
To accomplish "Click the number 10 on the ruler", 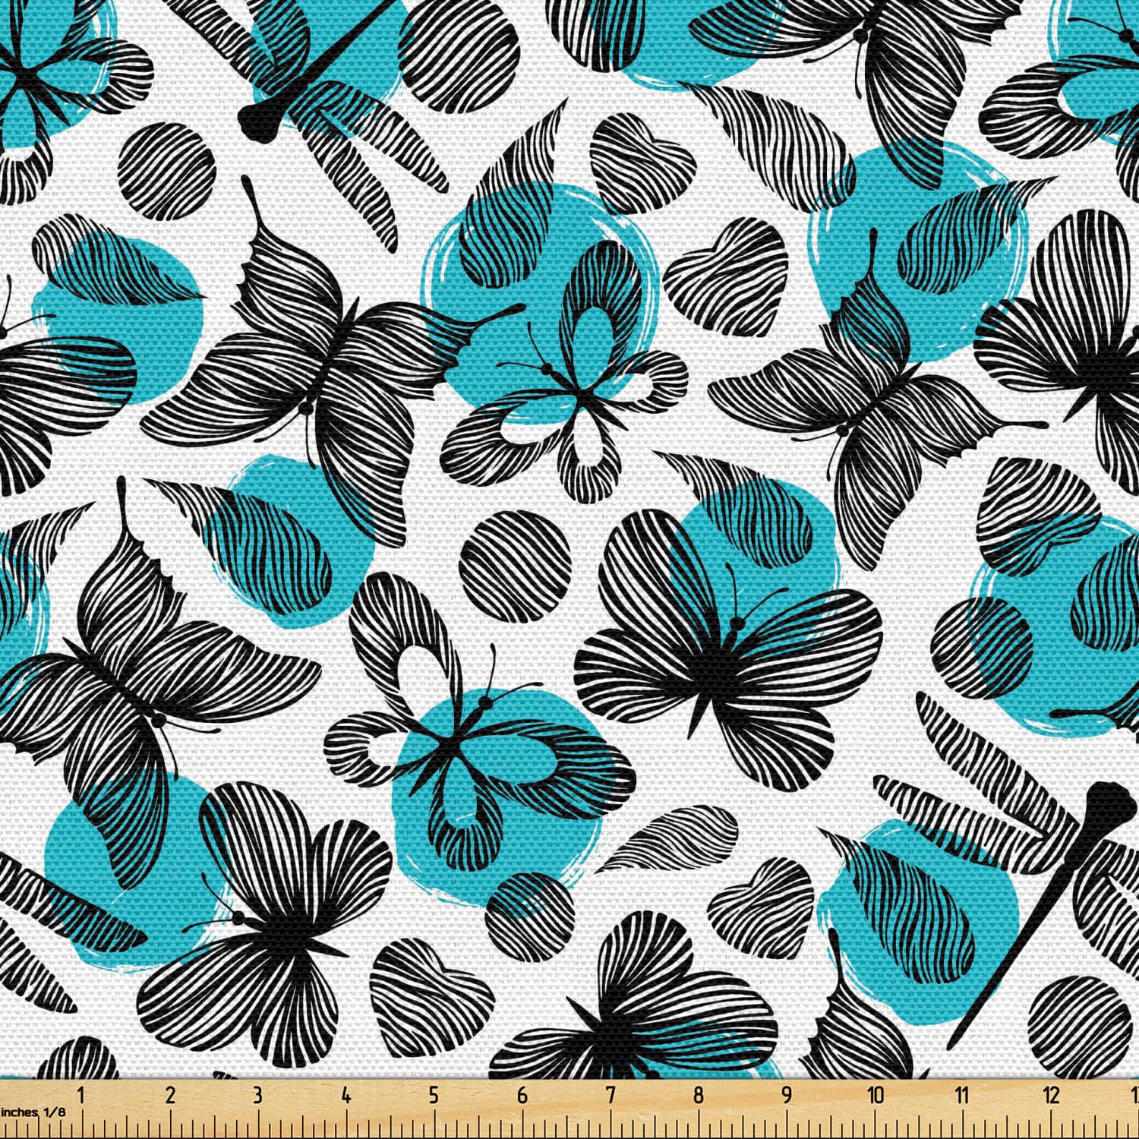I will [875, 1094].
